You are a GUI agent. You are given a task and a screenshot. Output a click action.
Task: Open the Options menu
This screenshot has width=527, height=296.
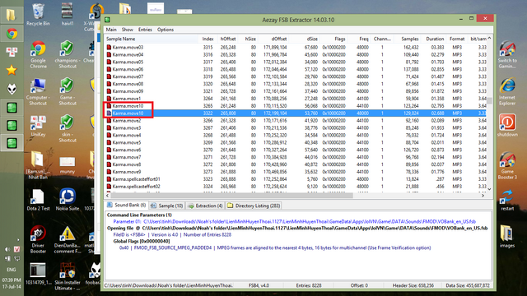pos(166,30)
